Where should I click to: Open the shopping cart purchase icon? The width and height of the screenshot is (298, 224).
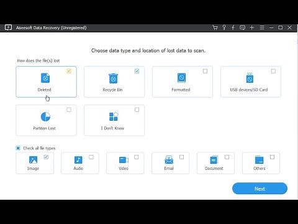coord(215,27)
